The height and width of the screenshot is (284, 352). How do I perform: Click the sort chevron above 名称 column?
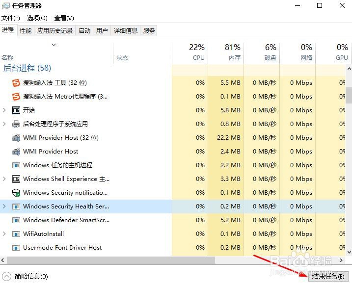point(54,45)
